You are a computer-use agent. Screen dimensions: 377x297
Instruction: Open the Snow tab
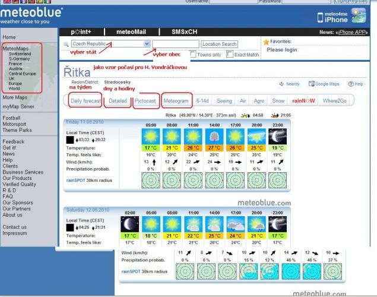pyautogui.click(x=278, y=101)
